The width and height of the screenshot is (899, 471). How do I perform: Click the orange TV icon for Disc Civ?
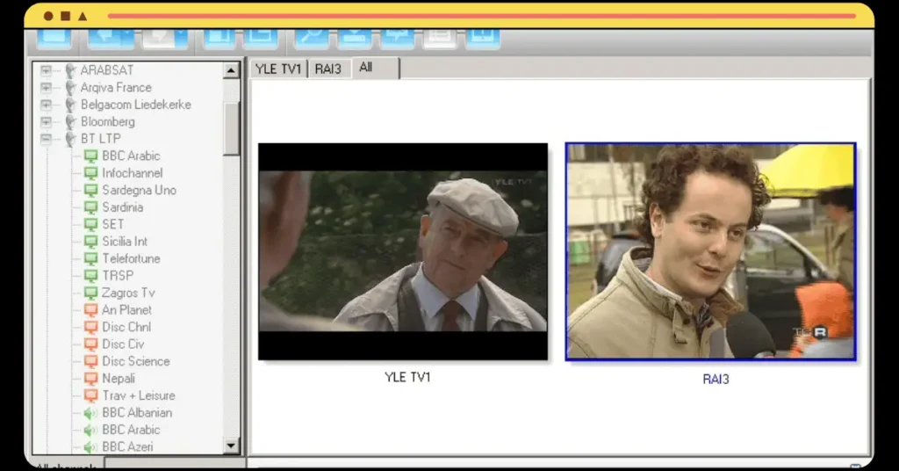pos(90,344)
